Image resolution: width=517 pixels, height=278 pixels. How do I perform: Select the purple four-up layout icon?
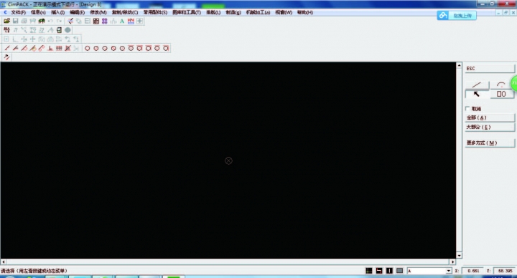(x=105, y=21)
